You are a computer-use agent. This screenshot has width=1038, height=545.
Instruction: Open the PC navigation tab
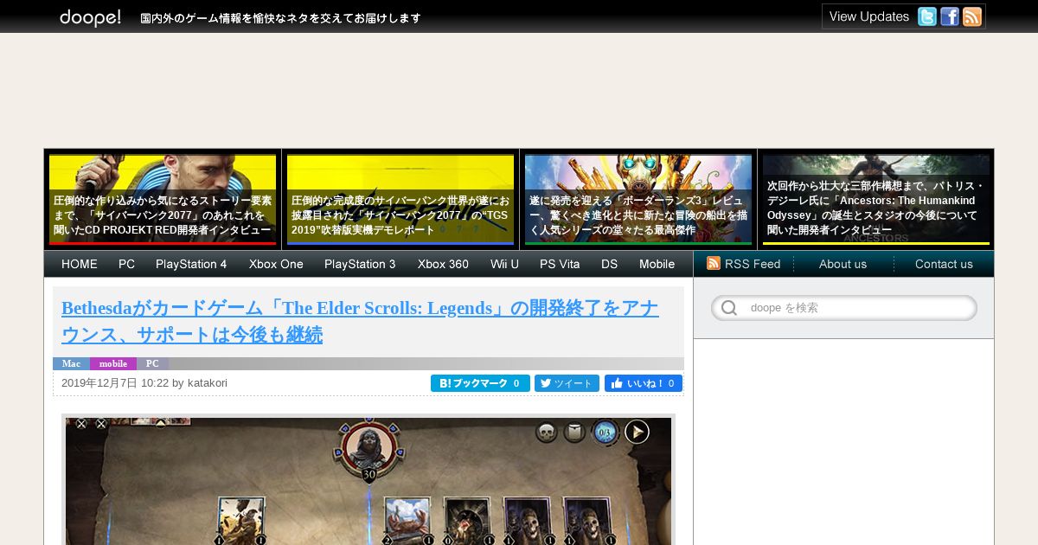pyautogui.click(x=127, y=264)
